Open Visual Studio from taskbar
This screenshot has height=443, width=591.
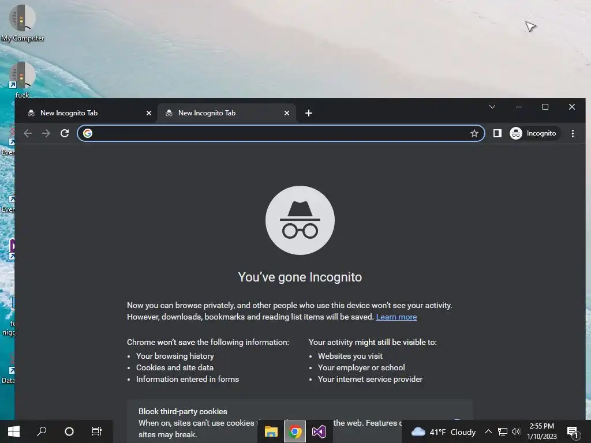pyautogui.click(x=319, y=431)
